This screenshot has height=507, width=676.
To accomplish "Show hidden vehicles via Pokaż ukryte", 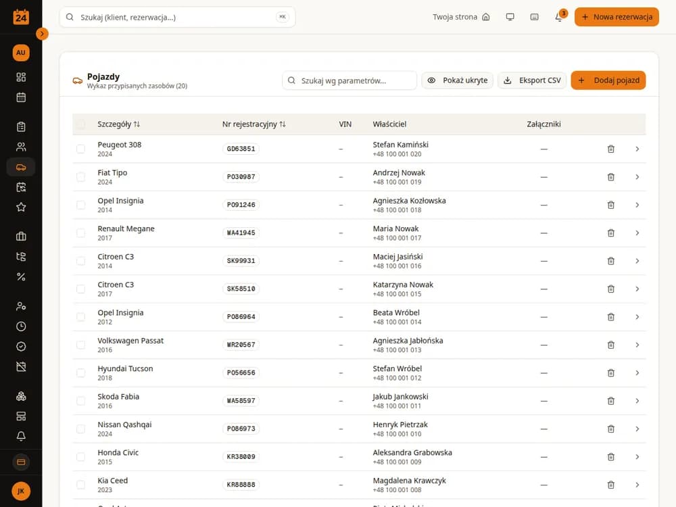I will coord(457,80).
